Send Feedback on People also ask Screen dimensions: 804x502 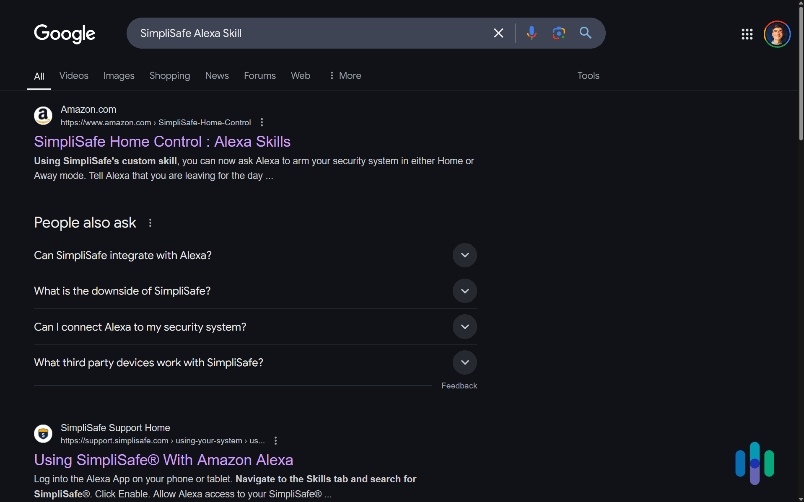pyautogui.click(x=459, y=385)
